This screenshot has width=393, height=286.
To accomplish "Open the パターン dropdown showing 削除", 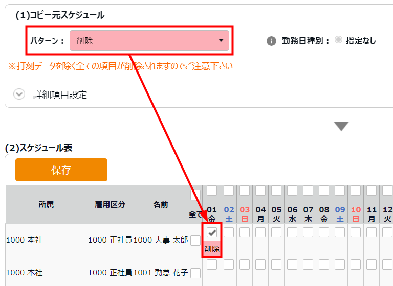I will tap(149, 41).
